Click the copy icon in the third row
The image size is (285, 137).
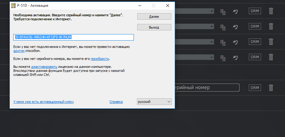tap(223, 42)
